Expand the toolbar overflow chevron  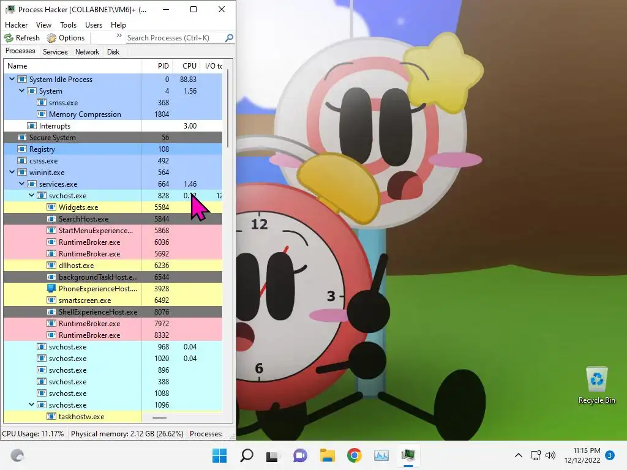tap(119, 35)
